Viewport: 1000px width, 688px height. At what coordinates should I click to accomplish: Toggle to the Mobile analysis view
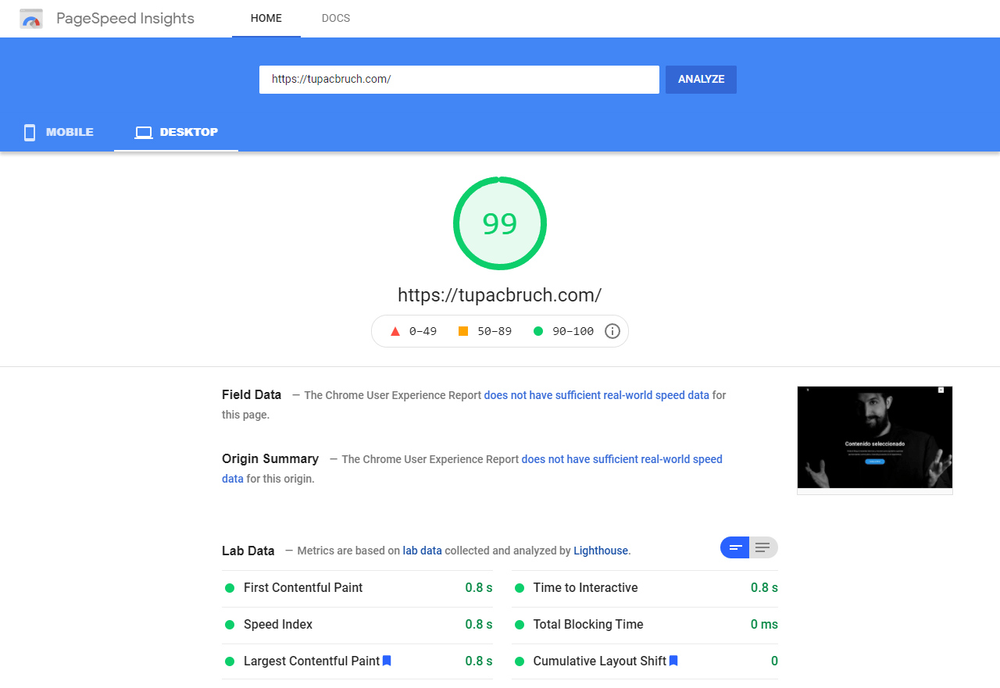[x=59, y=132]
